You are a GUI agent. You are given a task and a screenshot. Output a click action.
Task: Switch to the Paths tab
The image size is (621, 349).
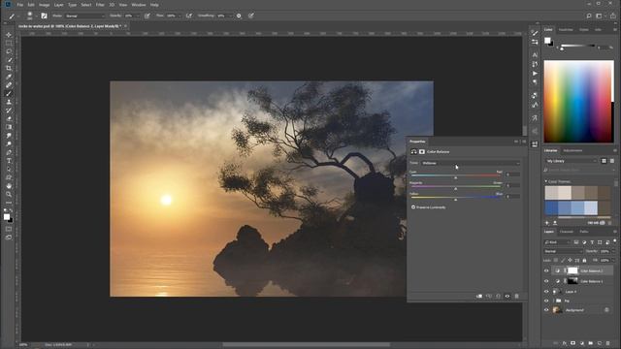tap(584, 232)
